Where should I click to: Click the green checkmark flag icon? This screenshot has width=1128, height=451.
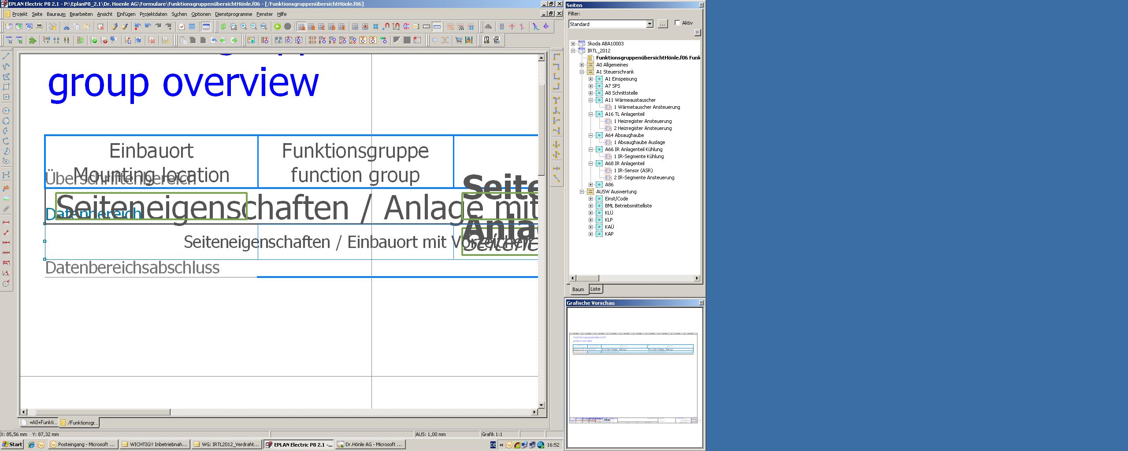point(94,40)
